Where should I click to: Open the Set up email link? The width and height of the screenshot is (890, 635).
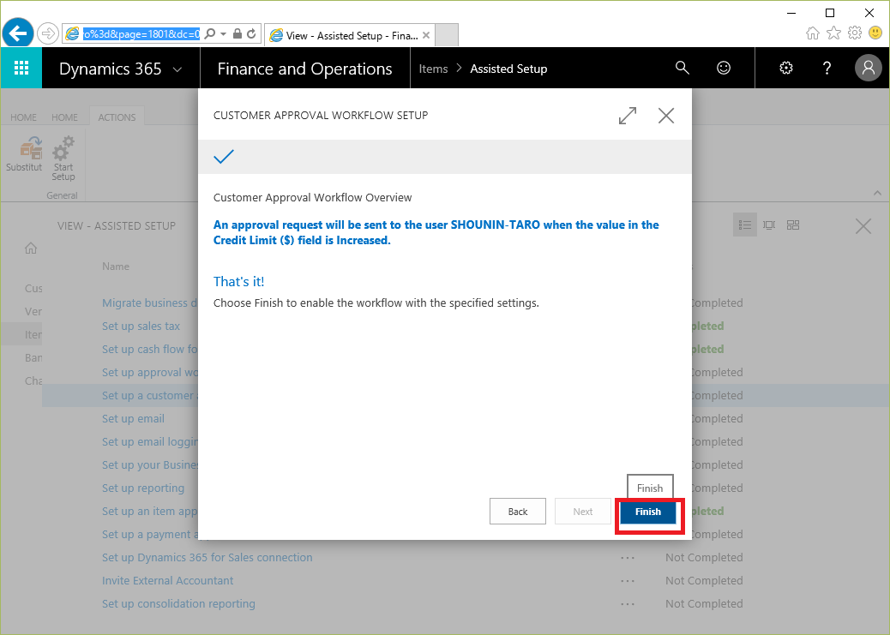[x=134, y=419]
